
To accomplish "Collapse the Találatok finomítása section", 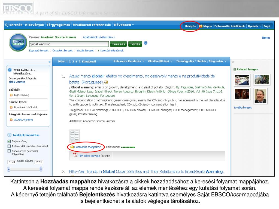I will (x=9, y=135).
